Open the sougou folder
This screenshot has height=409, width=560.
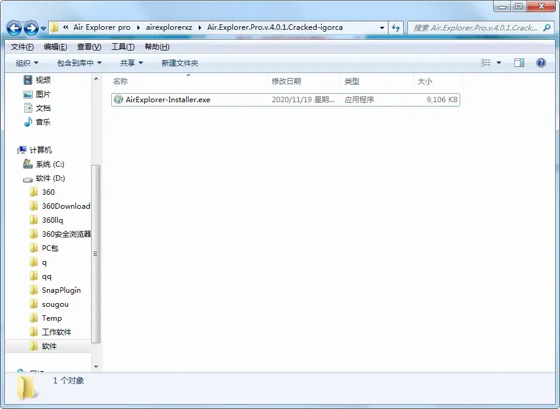pyautogui.click(x=55, y=304)
